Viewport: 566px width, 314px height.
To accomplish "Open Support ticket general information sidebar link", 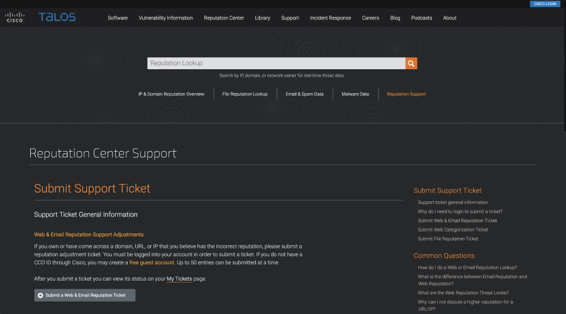I will (453, 203).
